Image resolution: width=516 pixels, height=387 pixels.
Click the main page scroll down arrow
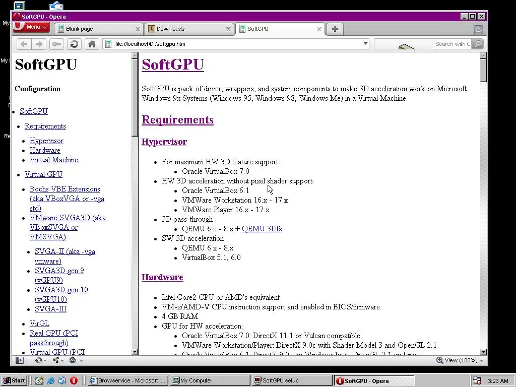tap(483, 352)
